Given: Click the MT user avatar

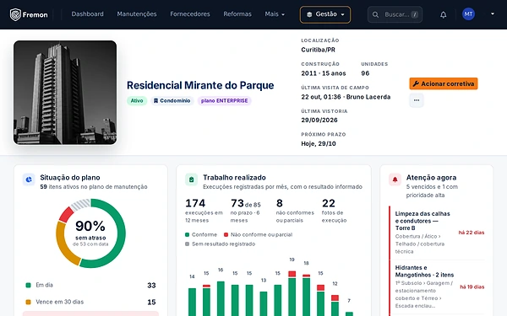Looking at the screenshot, I should 468,14.
